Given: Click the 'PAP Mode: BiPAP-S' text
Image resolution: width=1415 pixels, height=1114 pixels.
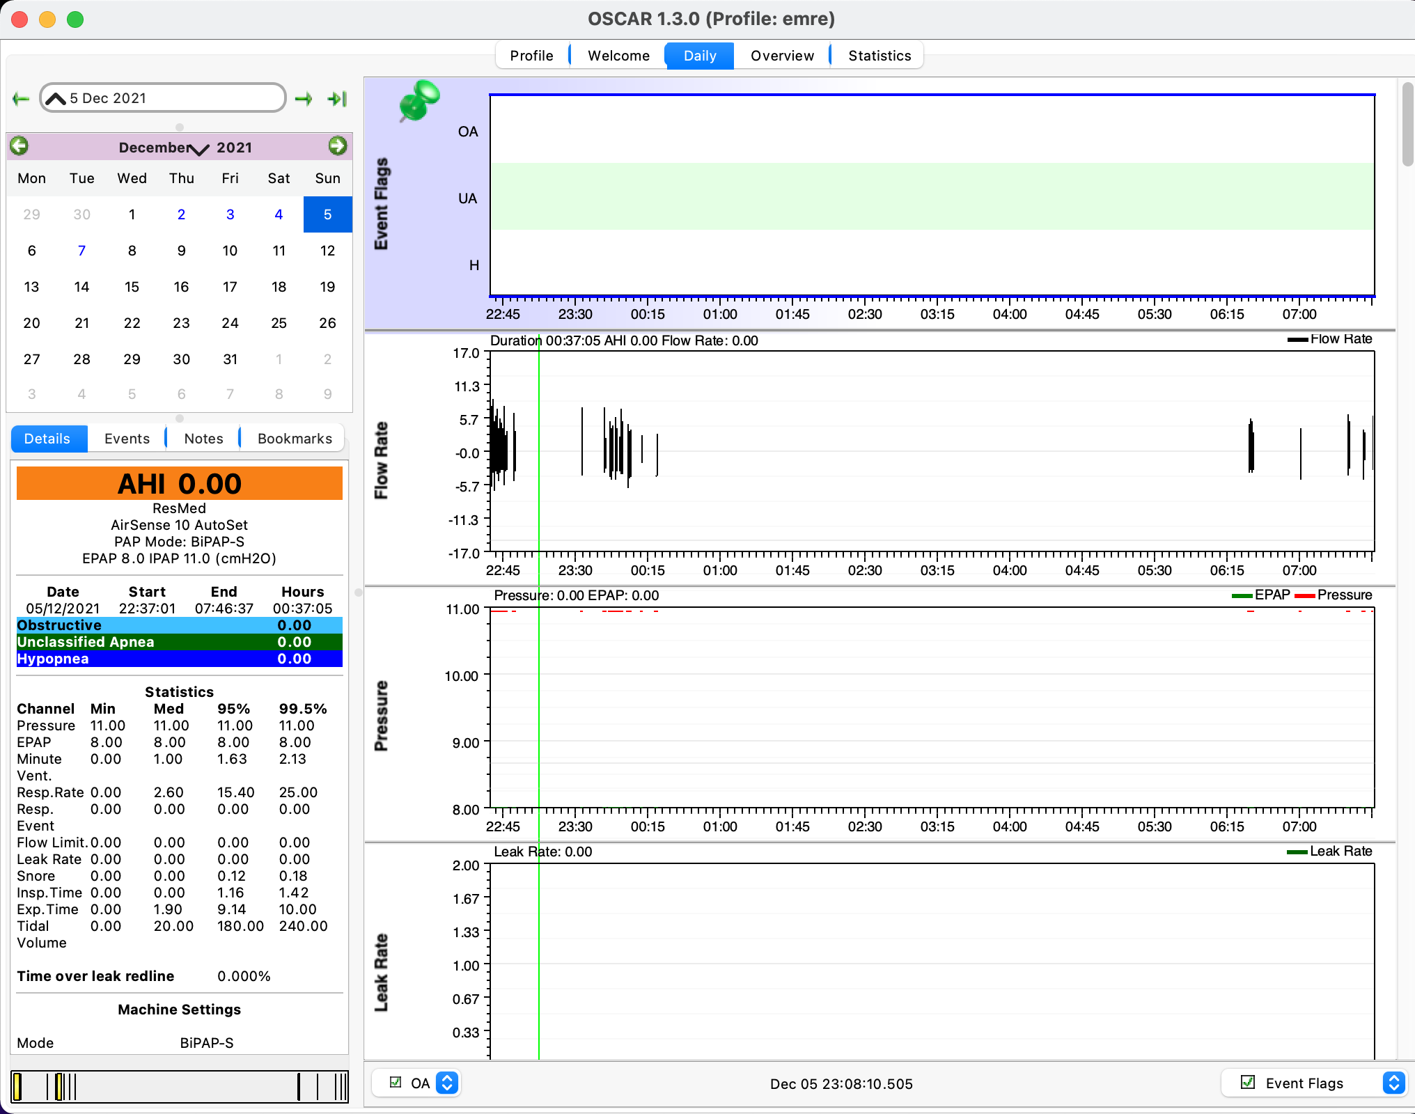Looking at the screenshot, I should coord(180,542).
